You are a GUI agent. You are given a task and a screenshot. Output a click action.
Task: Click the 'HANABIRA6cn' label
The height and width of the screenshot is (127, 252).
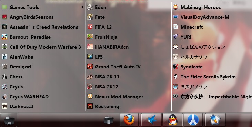(112, 47)
